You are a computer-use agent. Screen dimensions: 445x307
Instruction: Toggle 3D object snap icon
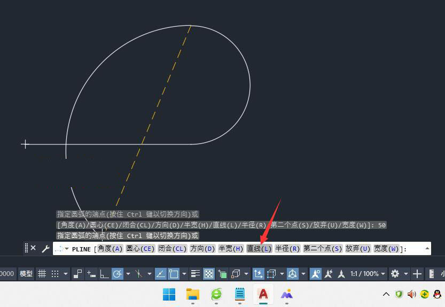click(x=236, y=274)
